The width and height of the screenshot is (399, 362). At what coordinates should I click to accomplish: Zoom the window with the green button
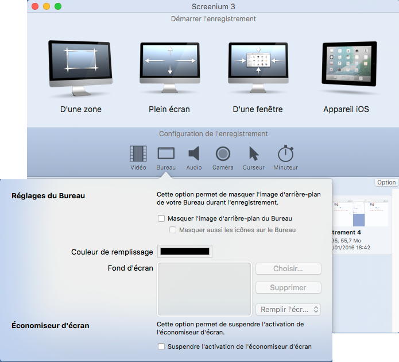point(58,6)
